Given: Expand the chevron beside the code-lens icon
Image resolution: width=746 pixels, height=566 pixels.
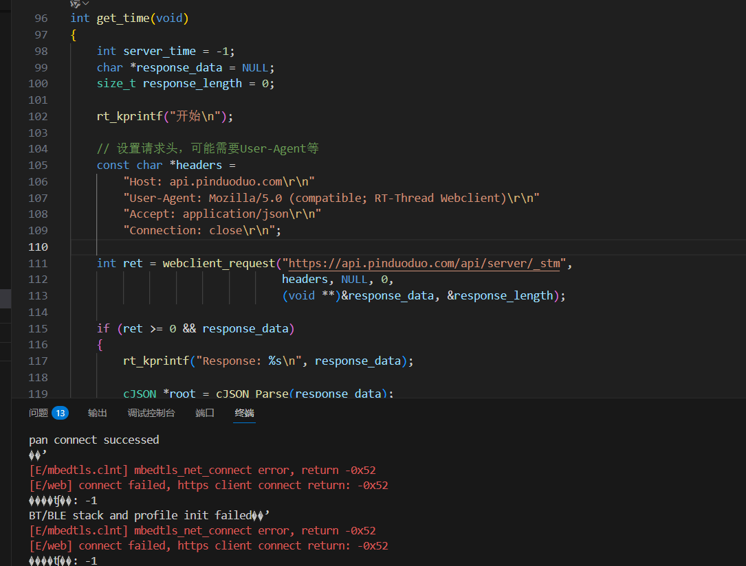Looking at the screenshot, I should pyautogui.click(x=85, y=3).
